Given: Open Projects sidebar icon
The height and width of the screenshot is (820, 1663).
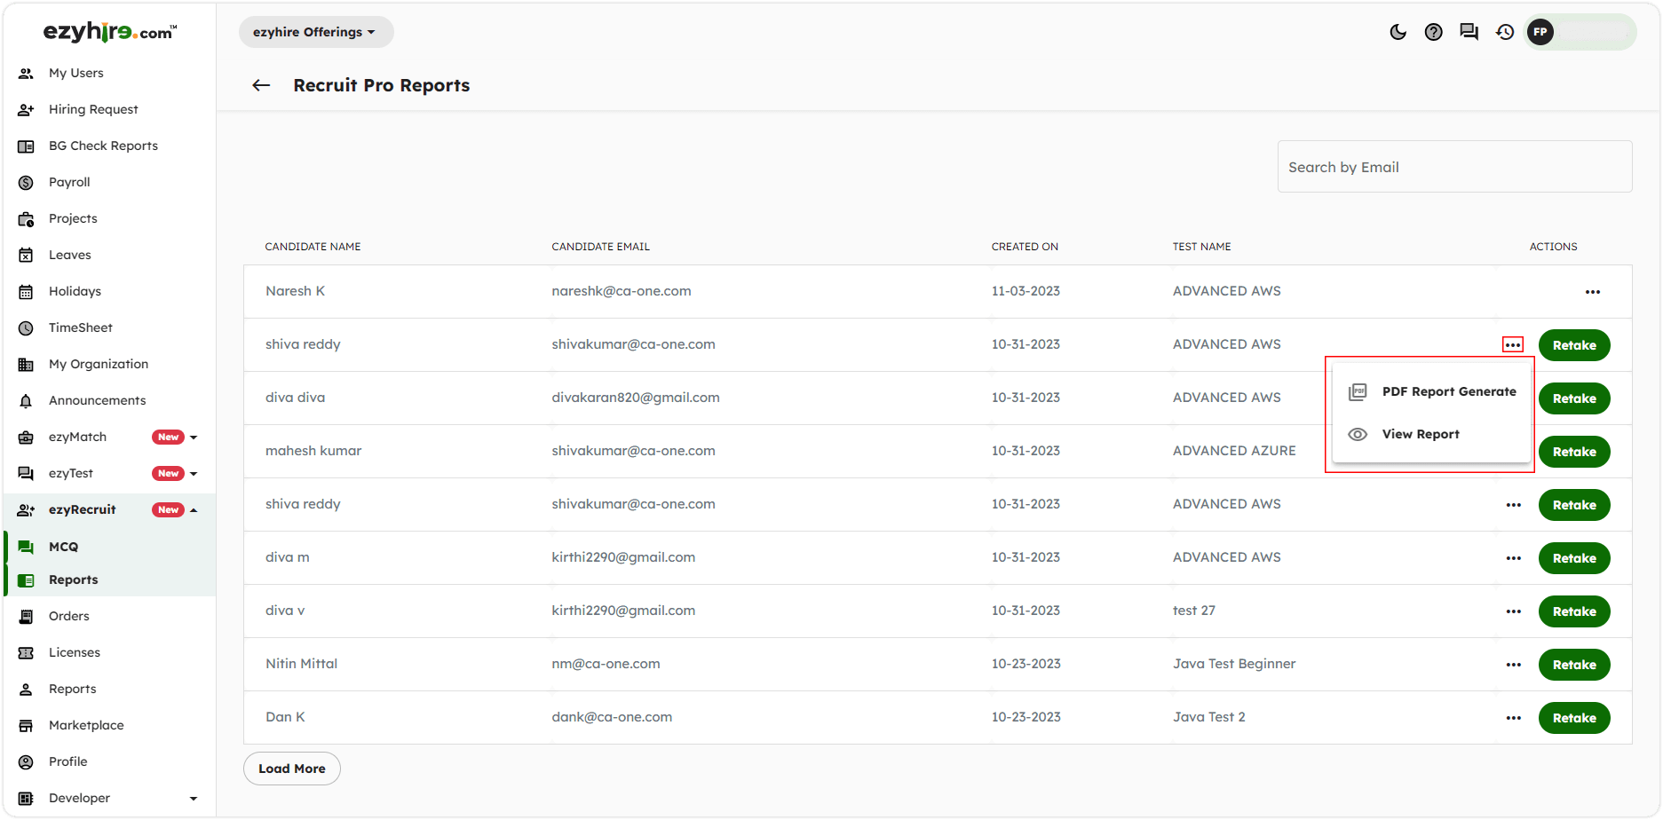Looking at the screenshot, I should click(26, 218).
